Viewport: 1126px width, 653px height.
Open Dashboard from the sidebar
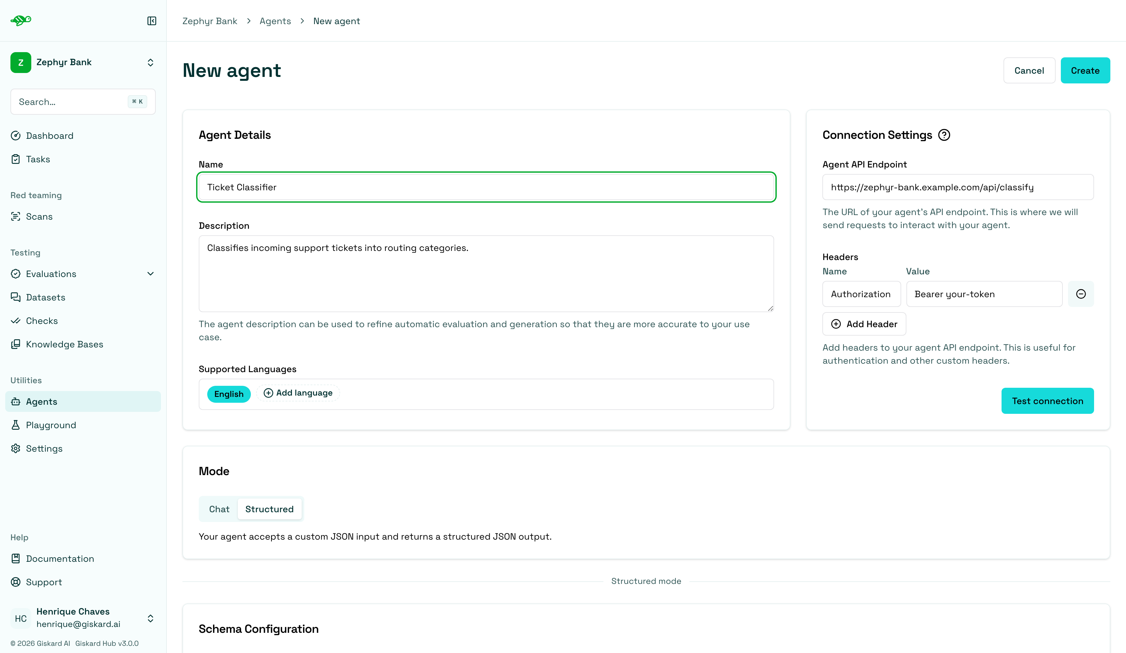coord(83,136)
